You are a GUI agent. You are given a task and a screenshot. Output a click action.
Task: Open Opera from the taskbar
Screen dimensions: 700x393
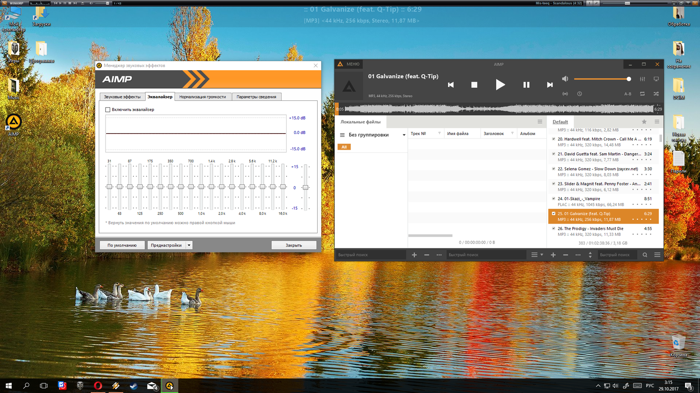click(98, 386)
